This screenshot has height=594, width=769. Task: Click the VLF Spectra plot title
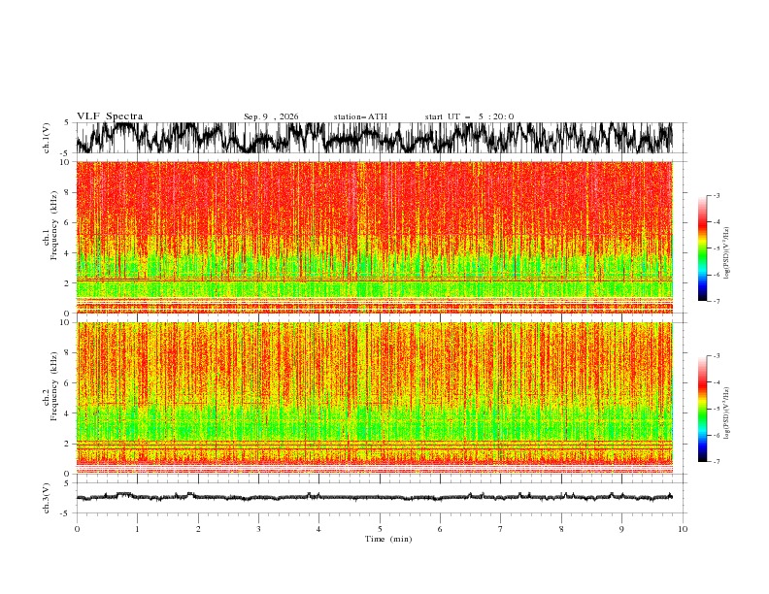coord(110,116)
